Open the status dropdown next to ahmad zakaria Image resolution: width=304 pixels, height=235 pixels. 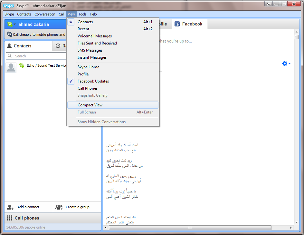14,24
